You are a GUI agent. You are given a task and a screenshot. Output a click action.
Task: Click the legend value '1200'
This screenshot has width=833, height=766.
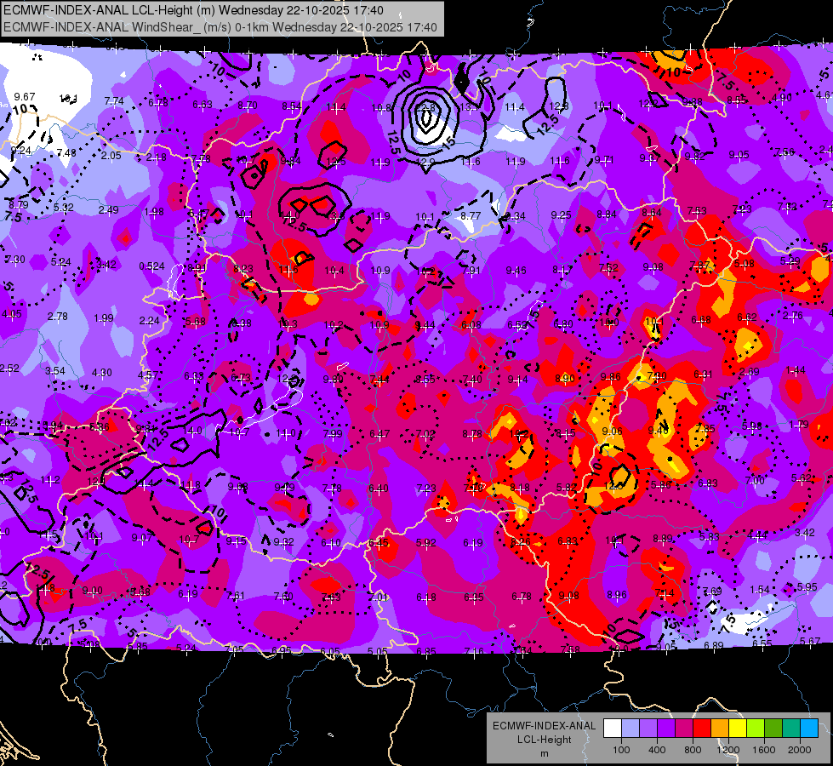pos(727,750)
